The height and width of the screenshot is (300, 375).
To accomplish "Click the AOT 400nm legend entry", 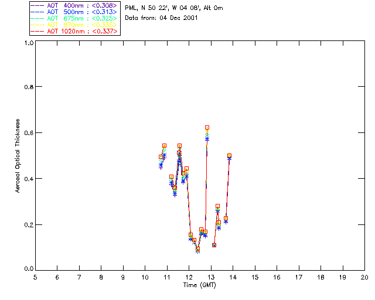I will 74,5.
